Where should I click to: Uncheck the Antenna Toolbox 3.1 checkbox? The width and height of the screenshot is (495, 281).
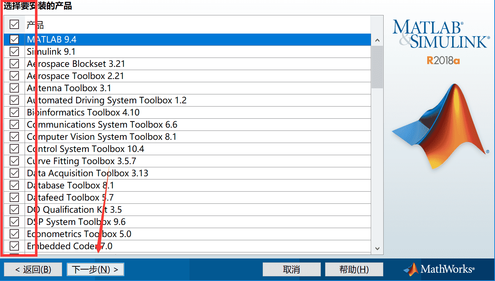coord(14,88)
